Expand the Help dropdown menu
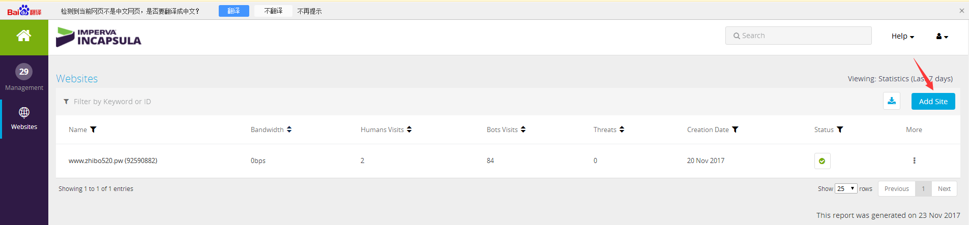The image size is (969, 225). pos(903,36)
